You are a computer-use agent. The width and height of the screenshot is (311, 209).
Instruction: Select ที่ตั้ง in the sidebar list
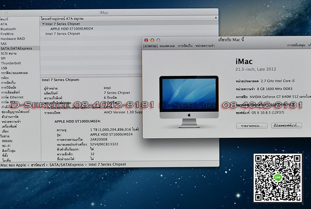[x=5, y=156]
